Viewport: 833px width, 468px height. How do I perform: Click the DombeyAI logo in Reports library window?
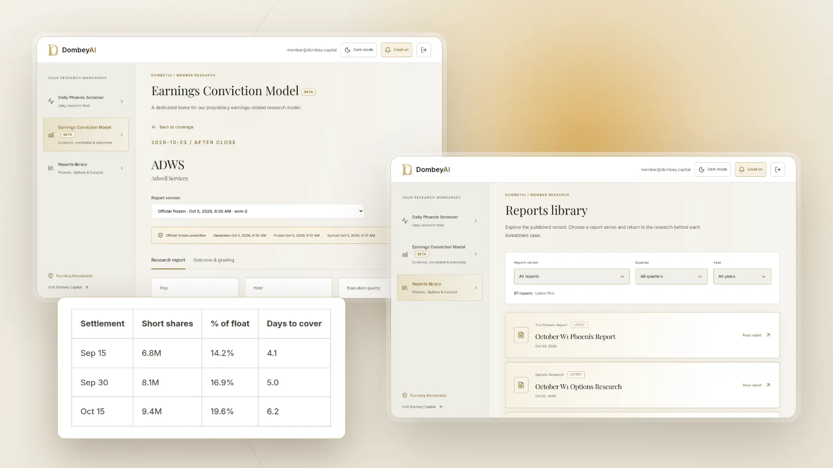pyautogui.click(x=426, y=170)
